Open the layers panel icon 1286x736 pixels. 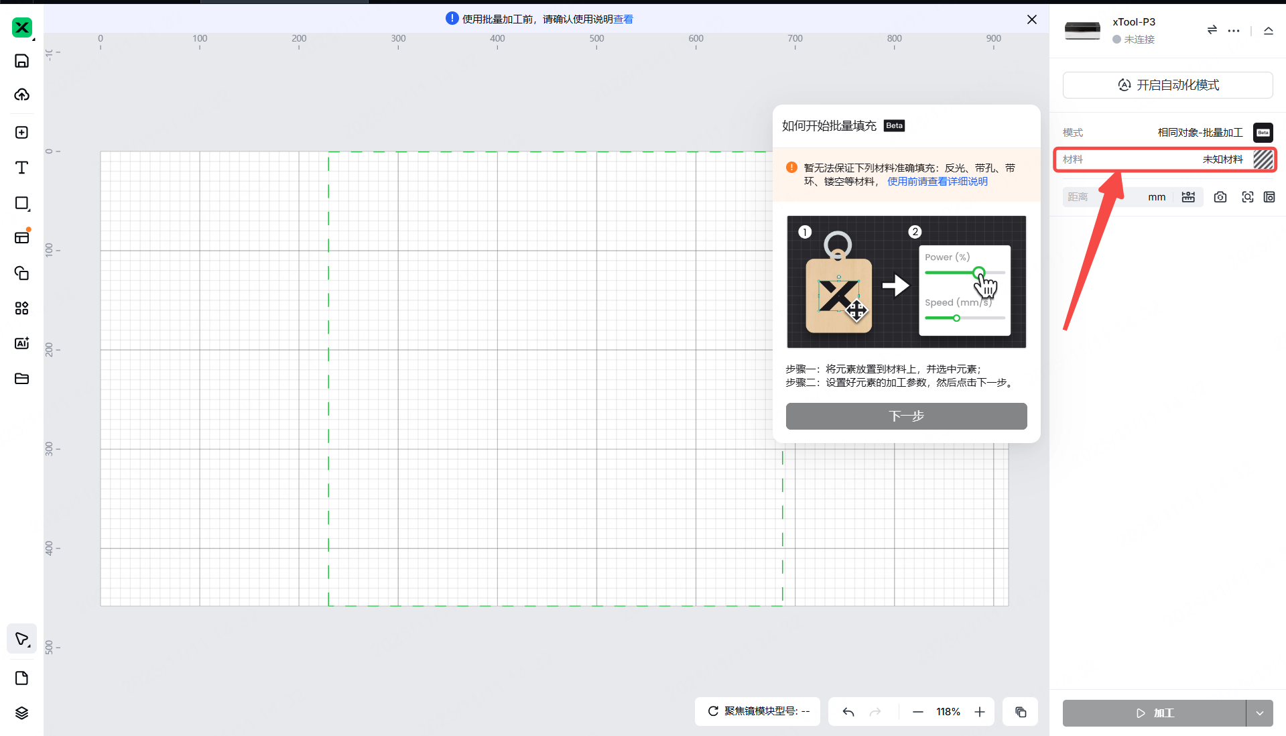pos(21,713)
